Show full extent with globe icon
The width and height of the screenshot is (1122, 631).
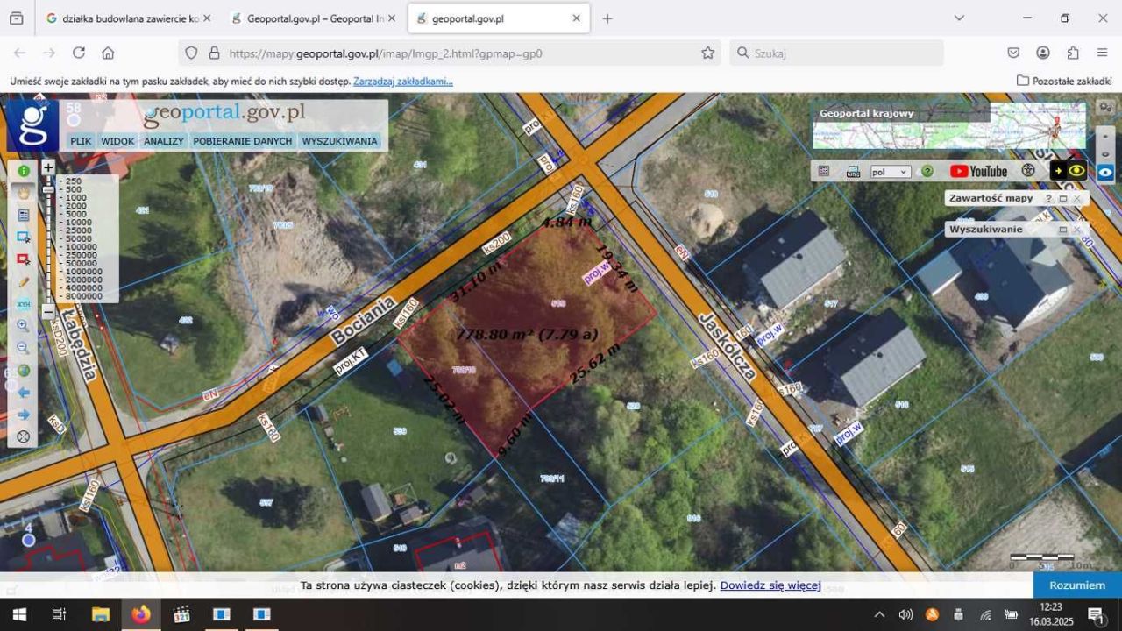pyautogui.click(x=24, y=371)
